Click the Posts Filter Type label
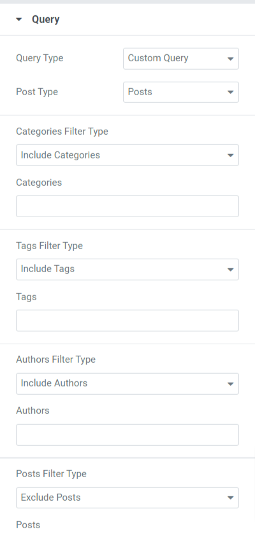The image size is (255, 534). [x=52, y=474]
